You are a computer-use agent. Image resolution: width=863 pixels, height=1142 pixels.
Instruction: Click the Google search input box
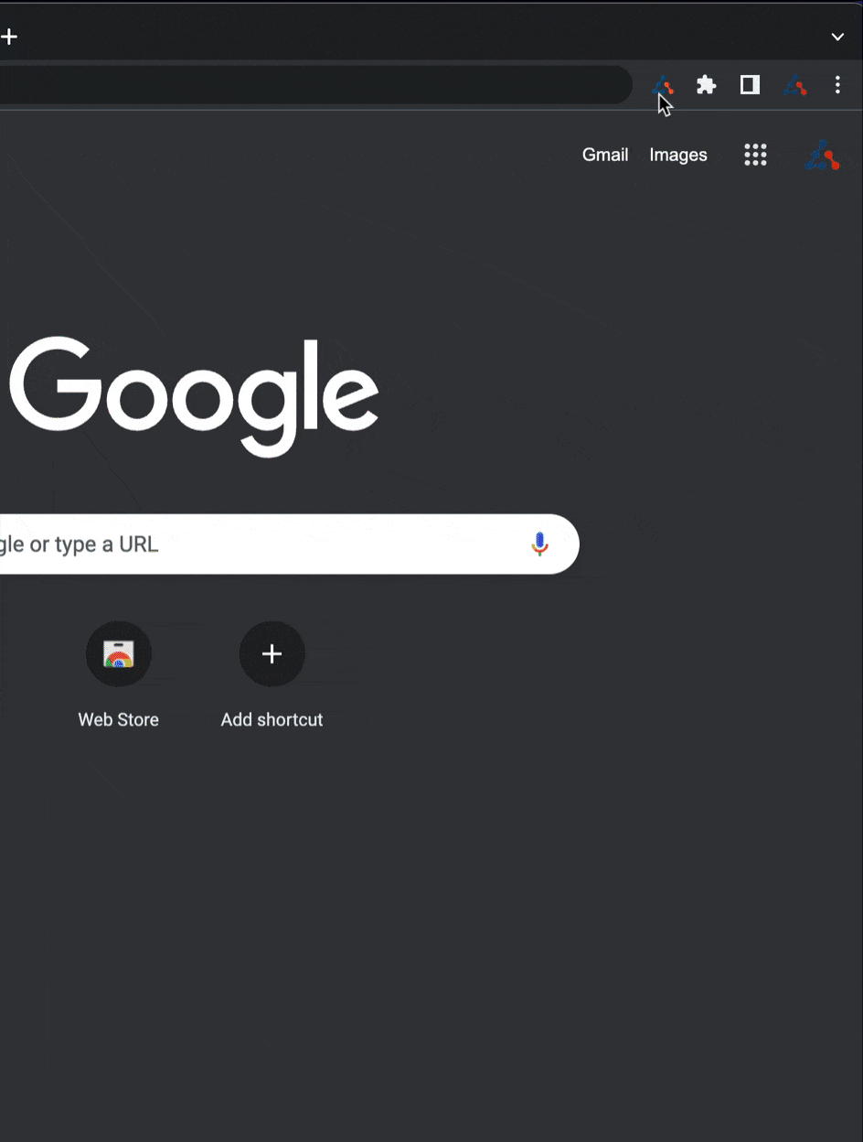pos(289,544)
